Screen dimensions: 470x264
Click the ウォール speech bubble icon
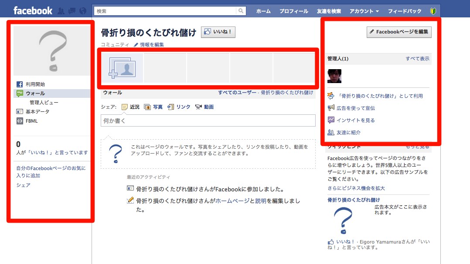[20, 94]
